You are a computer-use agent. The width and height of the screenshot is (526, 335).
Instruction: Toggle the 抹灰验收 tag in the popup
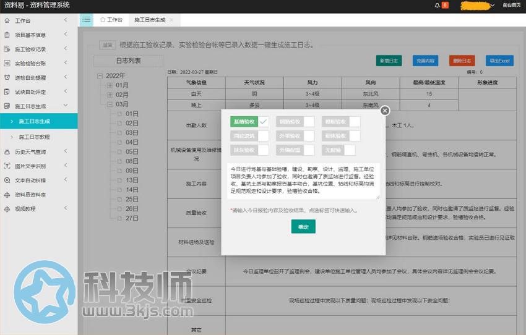click(x=249, y=150)
